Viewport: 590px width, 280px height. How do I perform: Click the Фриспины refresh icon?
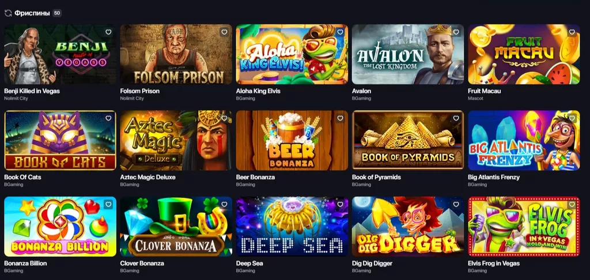click(x=8, y=13)
